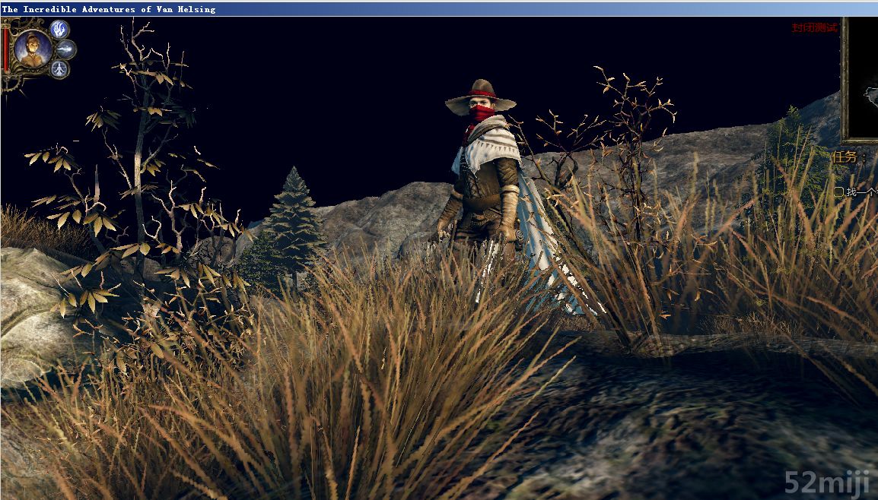Click the character portrait in the top-left frame
Viewport: 878px width, 500px height.
coord(33,48)
